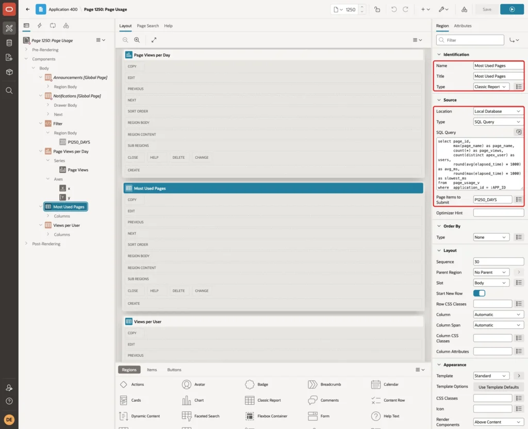Screen dimensions: 528x429
Task: Click the sidebar search magnifier icon
Action: (x=9, y=91)
